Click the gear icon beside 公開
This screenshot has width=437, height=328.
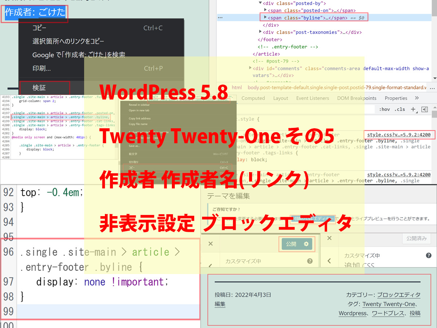[306, 244]
